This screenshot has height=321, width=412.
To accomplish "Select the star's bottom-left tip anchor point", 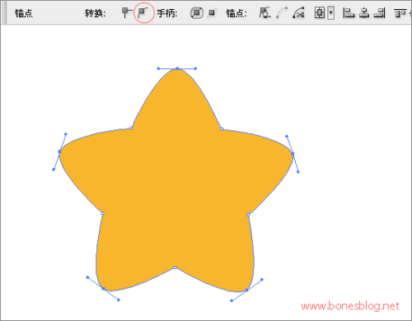I will 103,288.
